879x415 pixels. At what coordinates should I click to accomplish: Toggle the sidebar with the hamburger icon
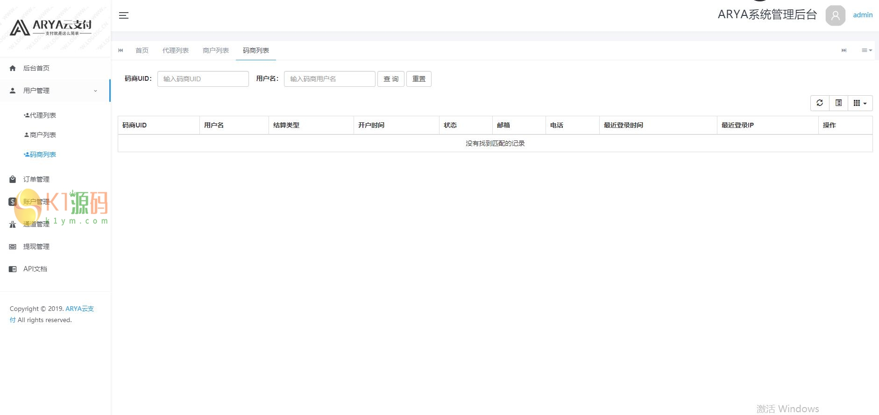[x=124, y=15]
